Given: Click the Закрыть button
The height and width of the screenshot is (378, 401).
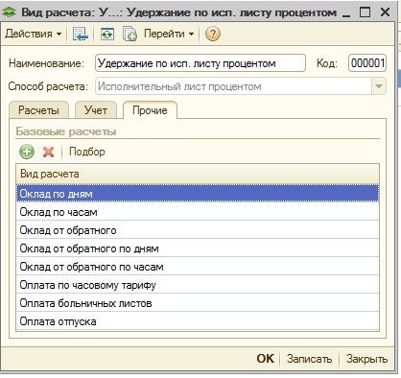Looking at the screenshot, I should (x=366, y=359).
